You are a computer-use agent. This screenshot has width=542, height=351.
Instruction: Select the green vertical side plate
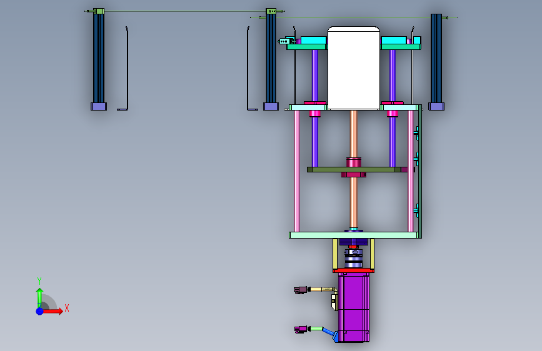tap(420, 171)
